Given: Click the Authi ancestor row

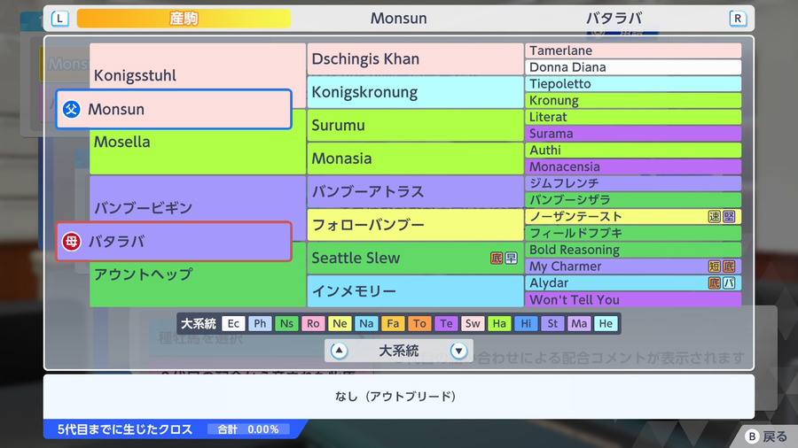Looking at the screenshot, I should [x=633, y=151].
